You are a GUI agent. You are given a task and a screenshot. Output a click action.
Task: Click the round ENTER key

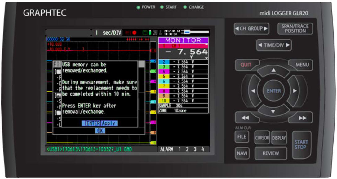(x=273, y=91)
